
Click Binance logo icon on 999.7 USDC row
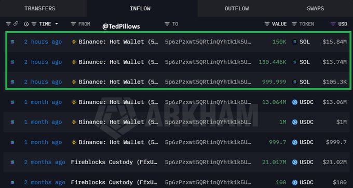click(x=74, y=142)
